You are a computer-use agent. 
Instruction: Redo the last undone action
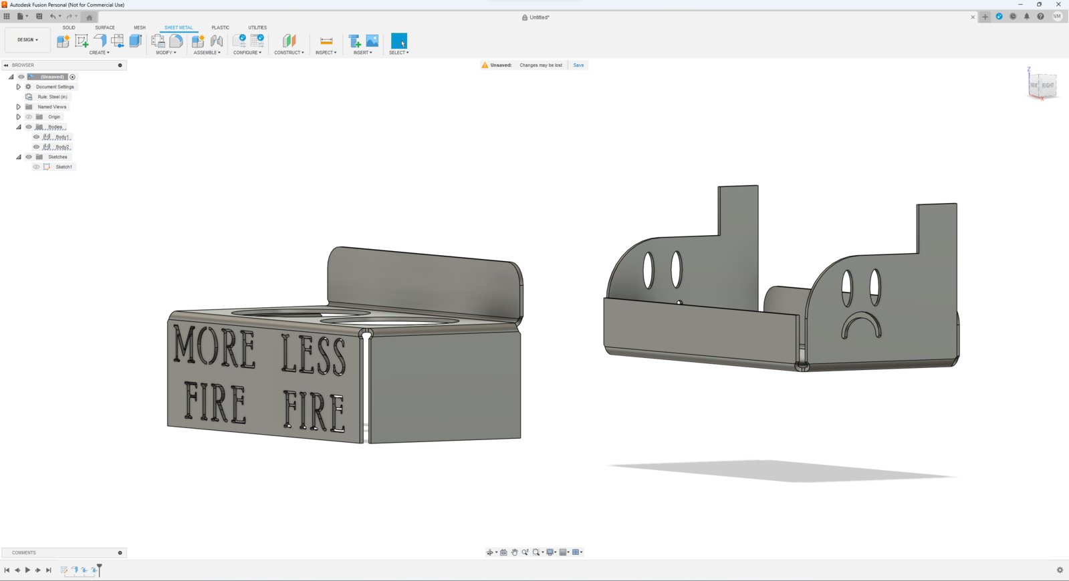tap(70, 17)
